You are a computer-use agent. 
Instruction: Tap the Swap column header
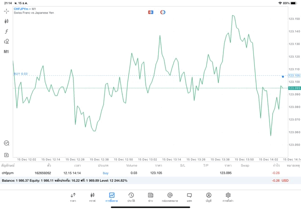pos(245,165)
